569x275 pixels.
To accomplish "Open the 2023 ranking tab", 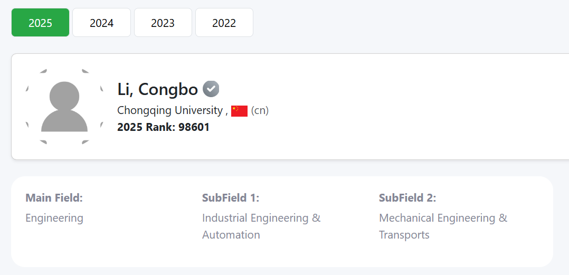I will click(163, 23).
